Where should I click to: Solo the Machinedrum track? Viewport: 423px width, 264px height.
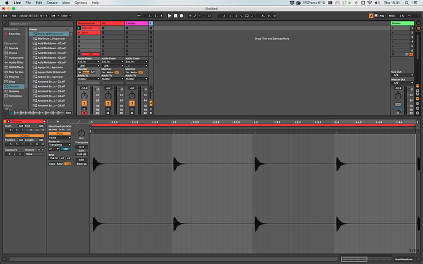tap(84, 108)
